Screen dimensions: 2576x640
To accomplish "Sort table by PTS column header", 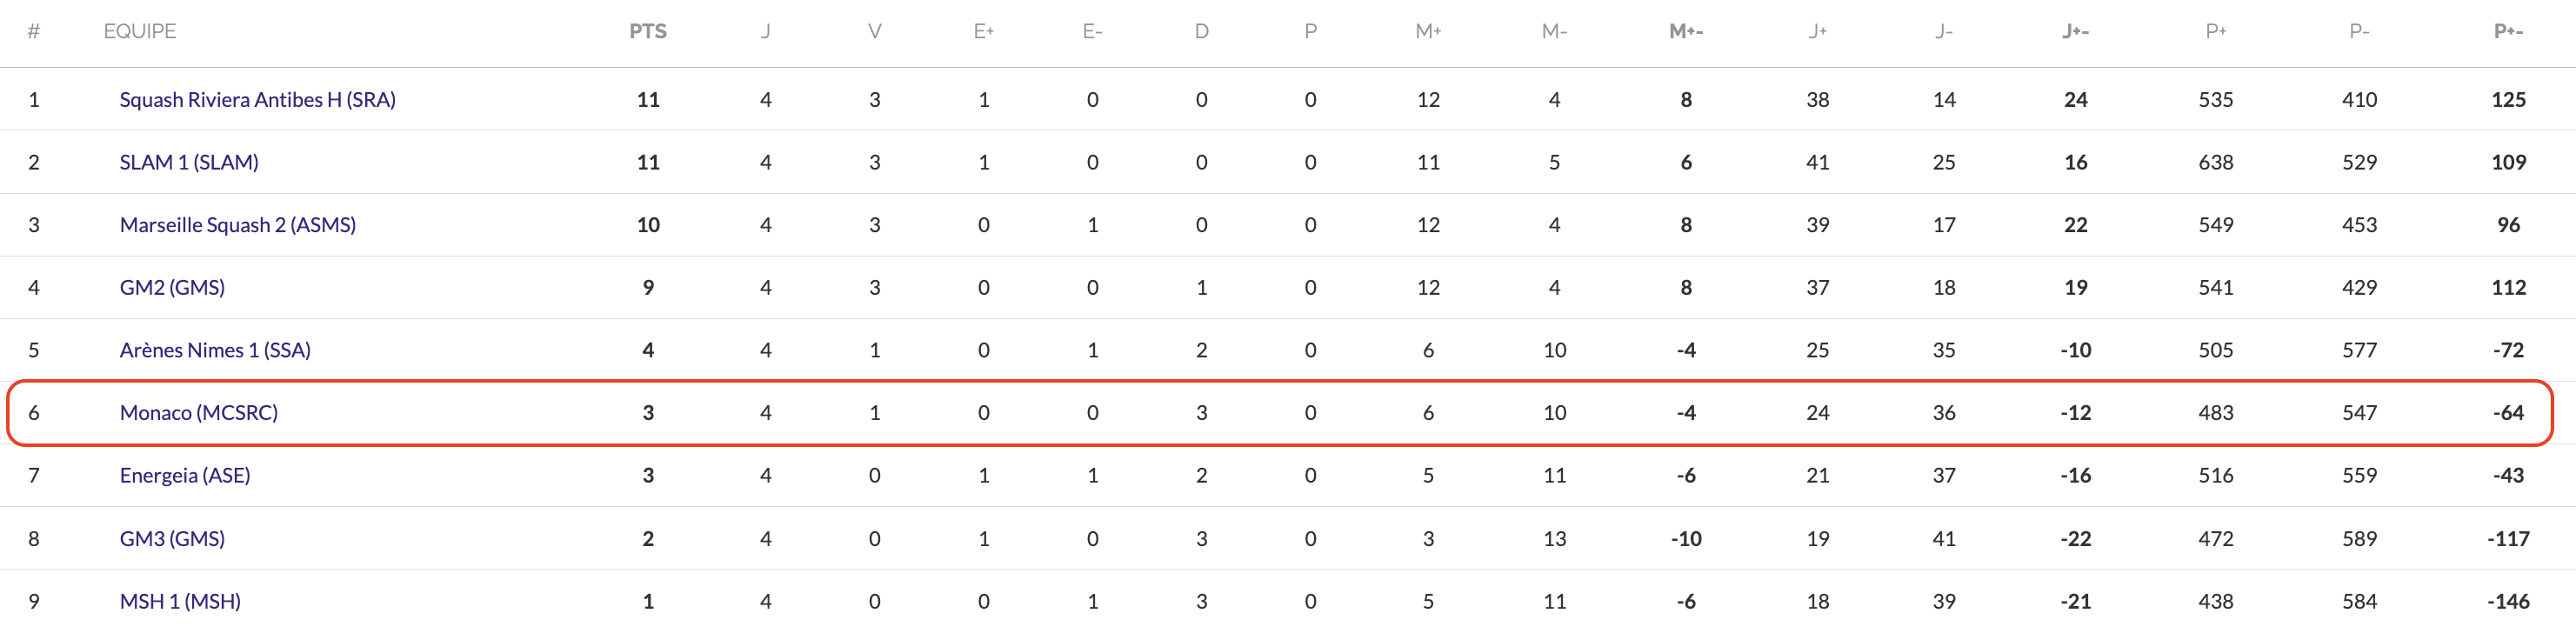I will point(648,32).
